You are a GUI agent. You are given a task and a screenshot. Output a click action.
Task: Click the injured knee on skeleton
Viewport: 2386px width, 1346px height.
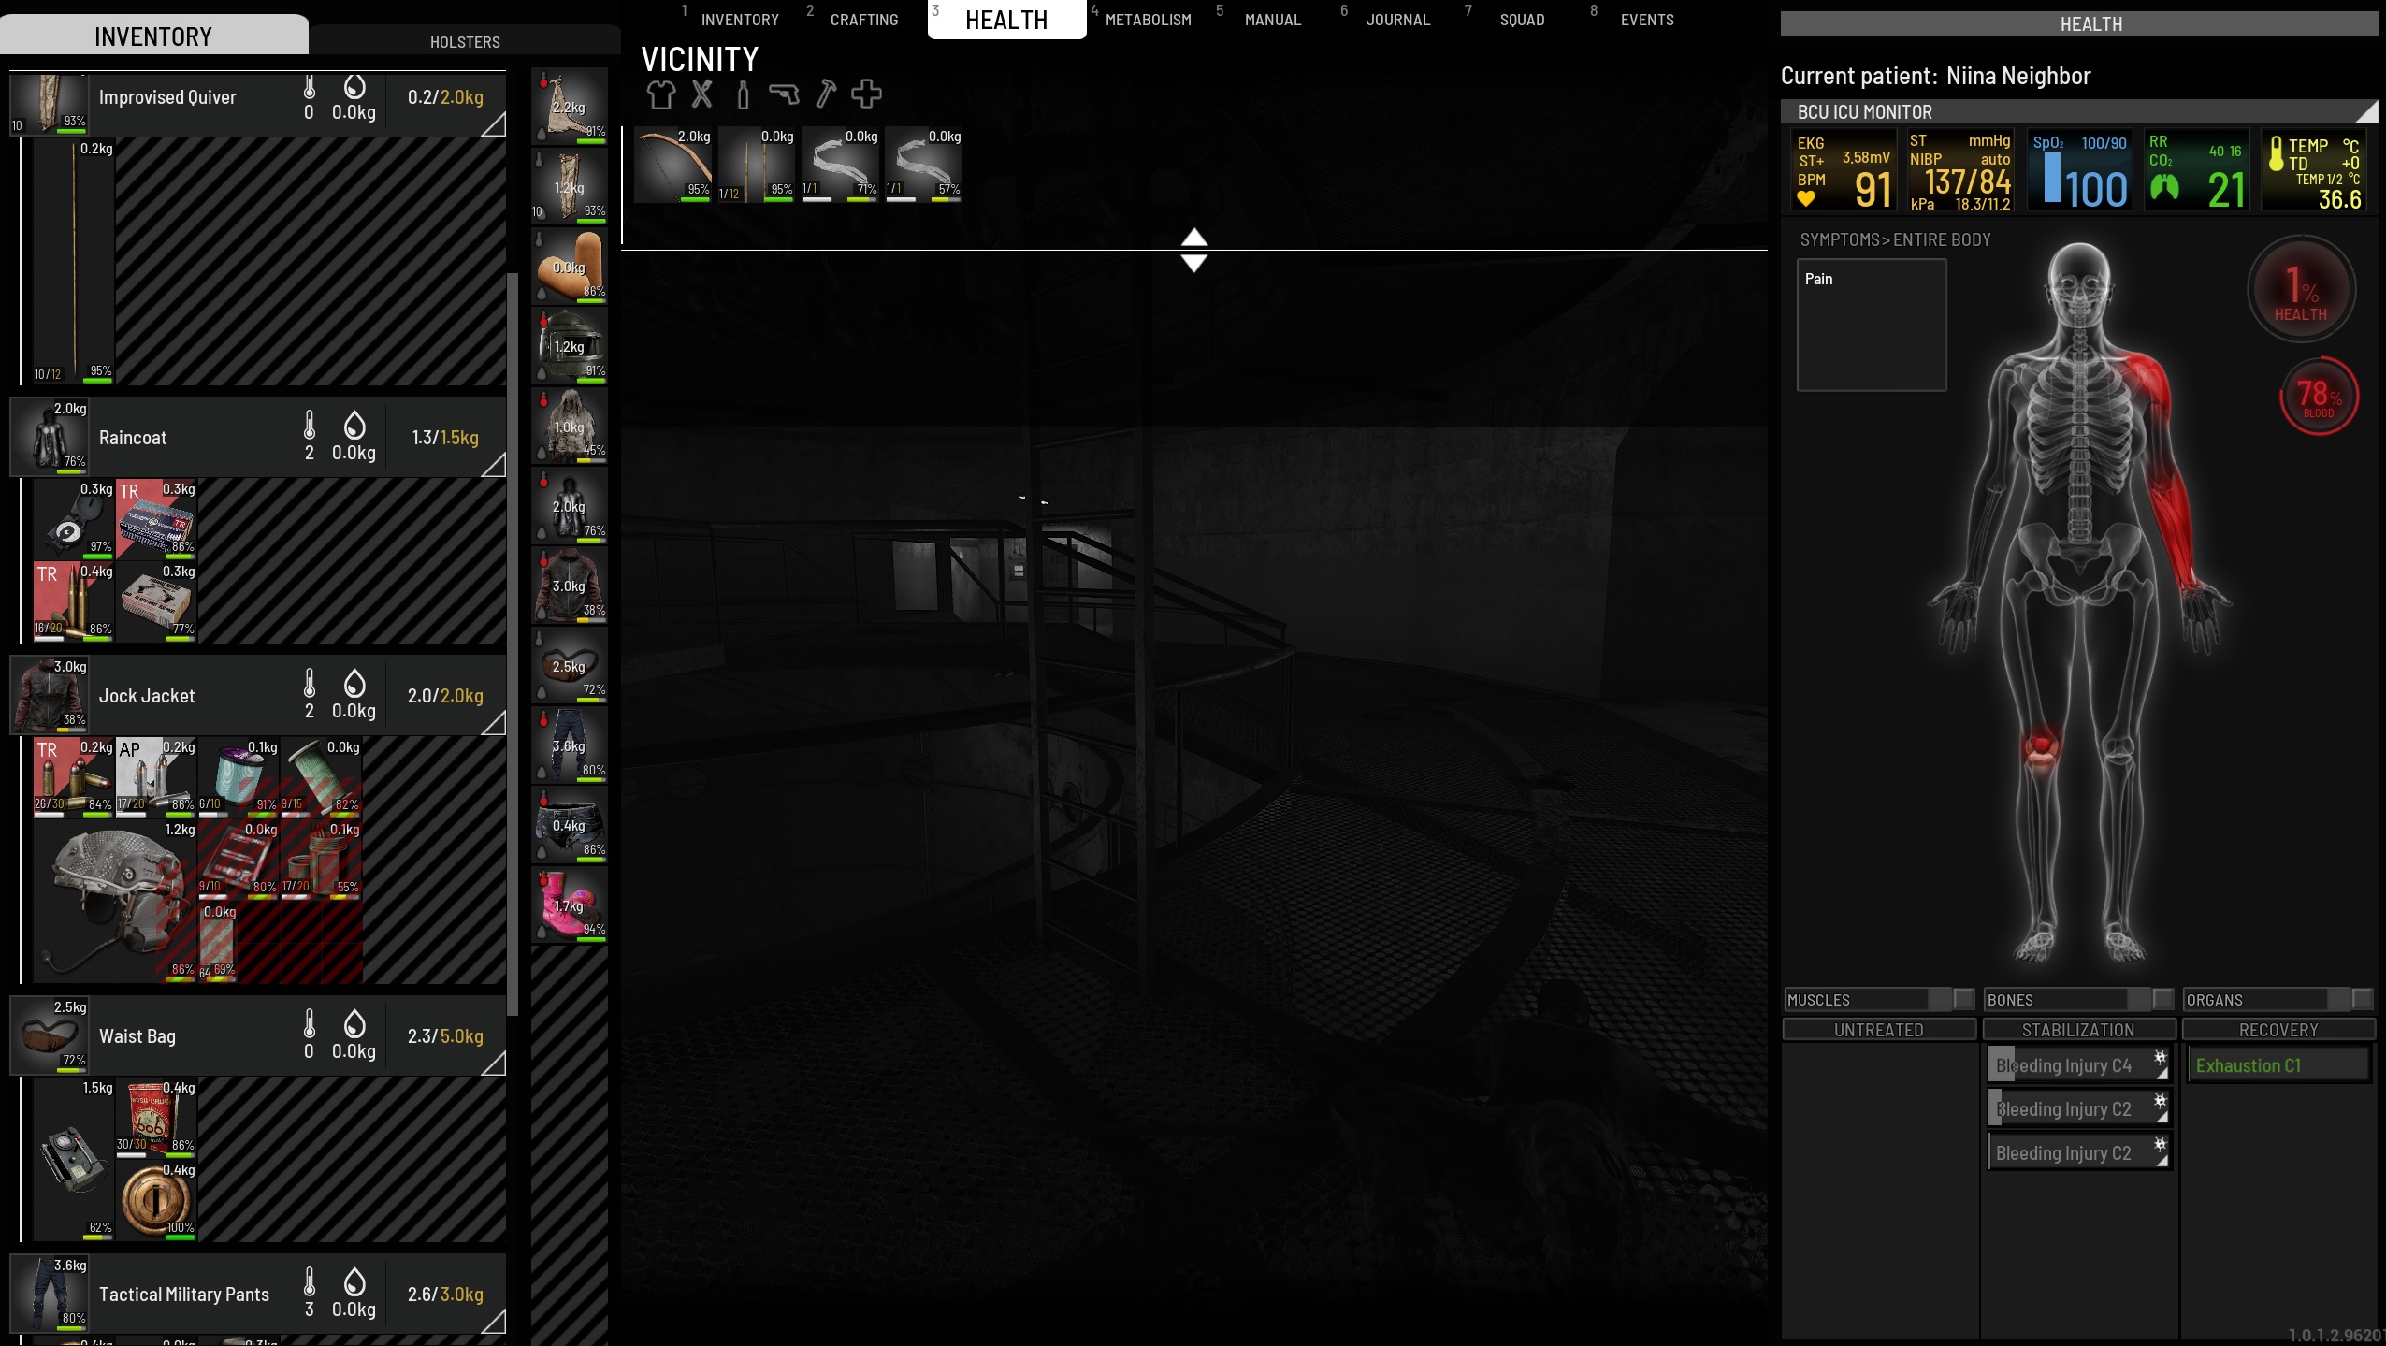(x=2041, y=749)
